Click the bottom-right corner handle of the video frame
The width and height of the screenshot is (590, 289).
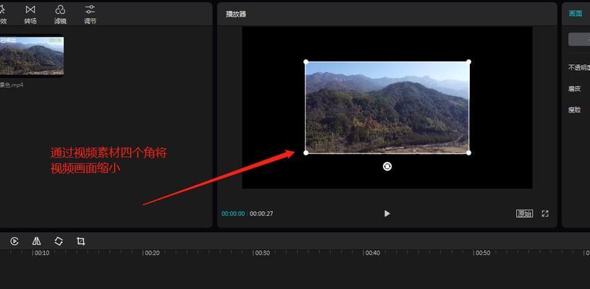tap(468, 152)
